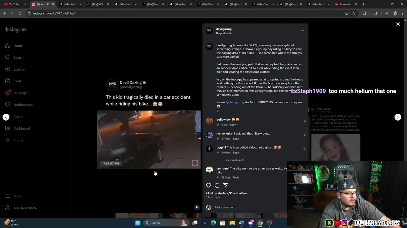Open the Chrome extensions puzzle icon
Screen dimensions: 407x228
tap(364, 13)
